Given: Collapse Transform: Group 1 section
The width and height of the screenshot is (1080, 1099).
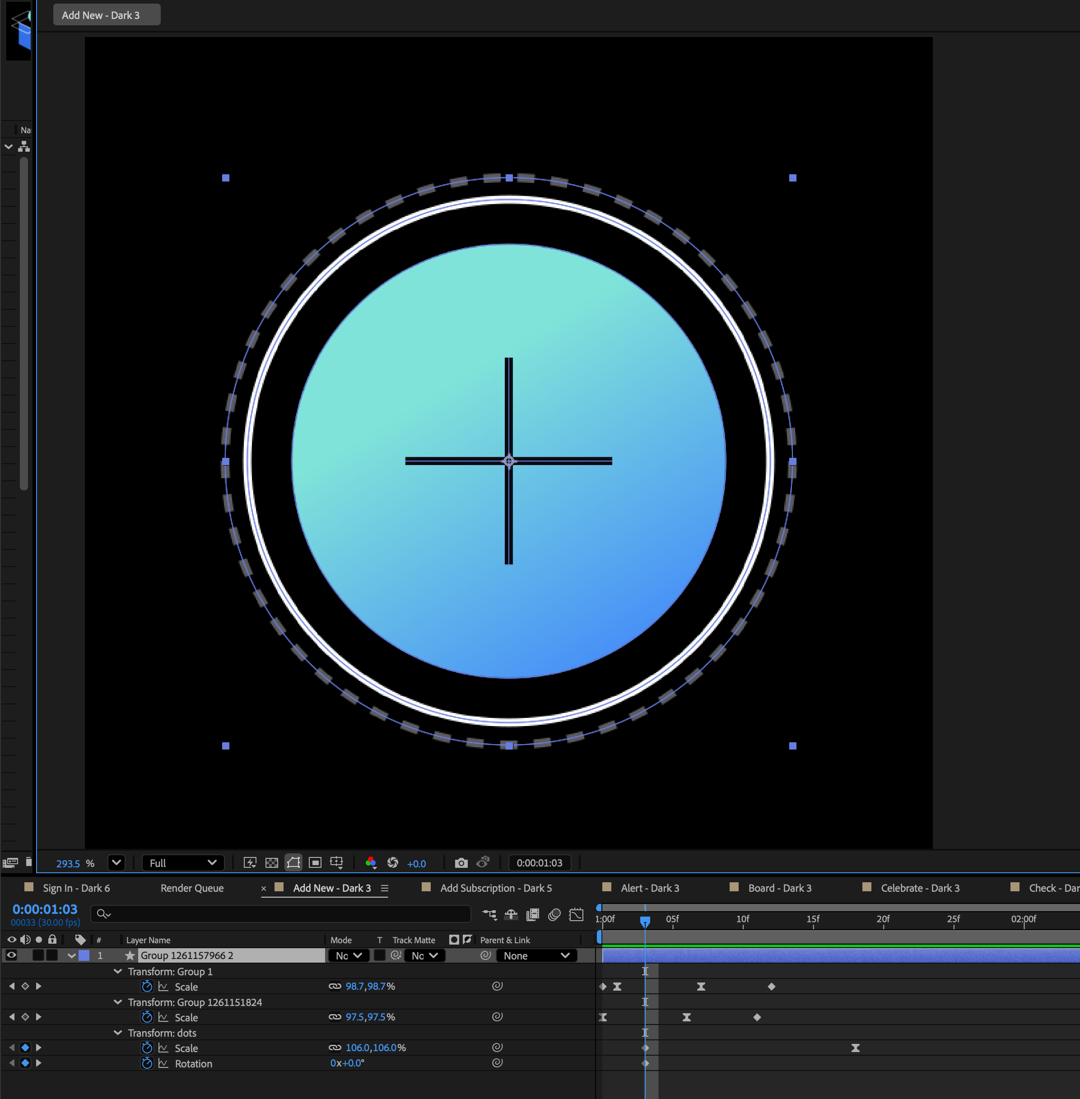Looking at the screenshot, I should (x=117, y=971).
